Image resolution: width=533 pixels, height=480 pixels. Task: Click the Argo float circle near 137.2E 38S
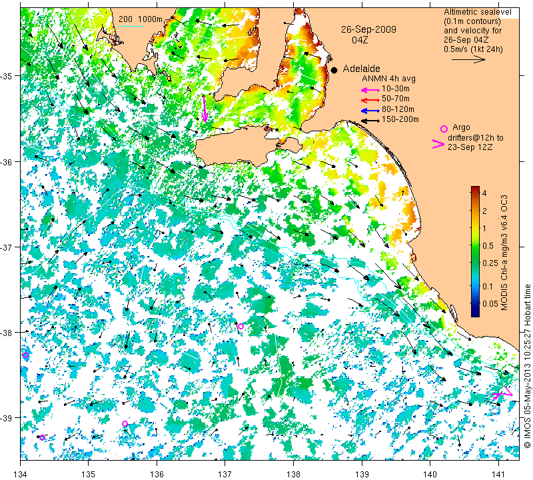[x=241, y=326]
